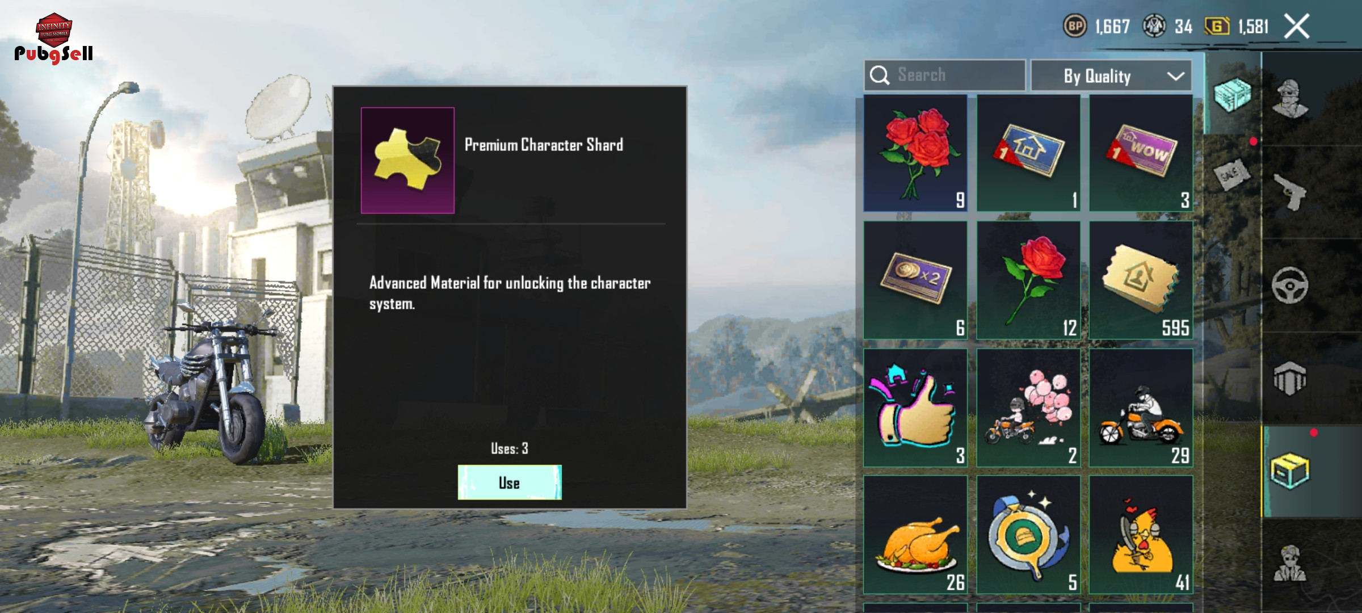
Task: Select the purple WOW card item
Action: click(1141, 153)
